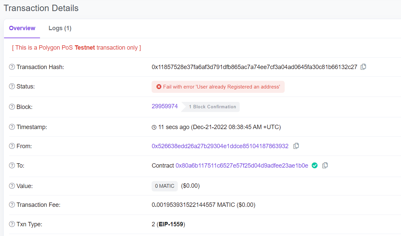This screenshot has height=236, width=401.
Task: Open help tooltip for Block field
Action: pyautogui.click(x=11, y=107)
